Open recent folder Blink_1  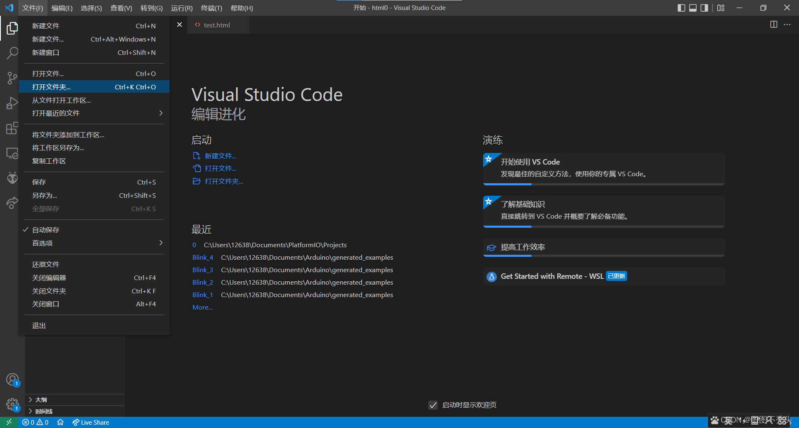coord(203,295)
